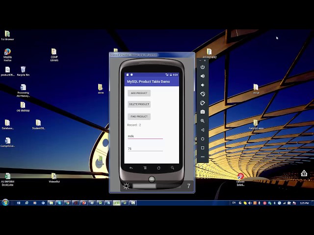Tap the phone's hardware home key
The image size is (314, 235).
[158, 168]
